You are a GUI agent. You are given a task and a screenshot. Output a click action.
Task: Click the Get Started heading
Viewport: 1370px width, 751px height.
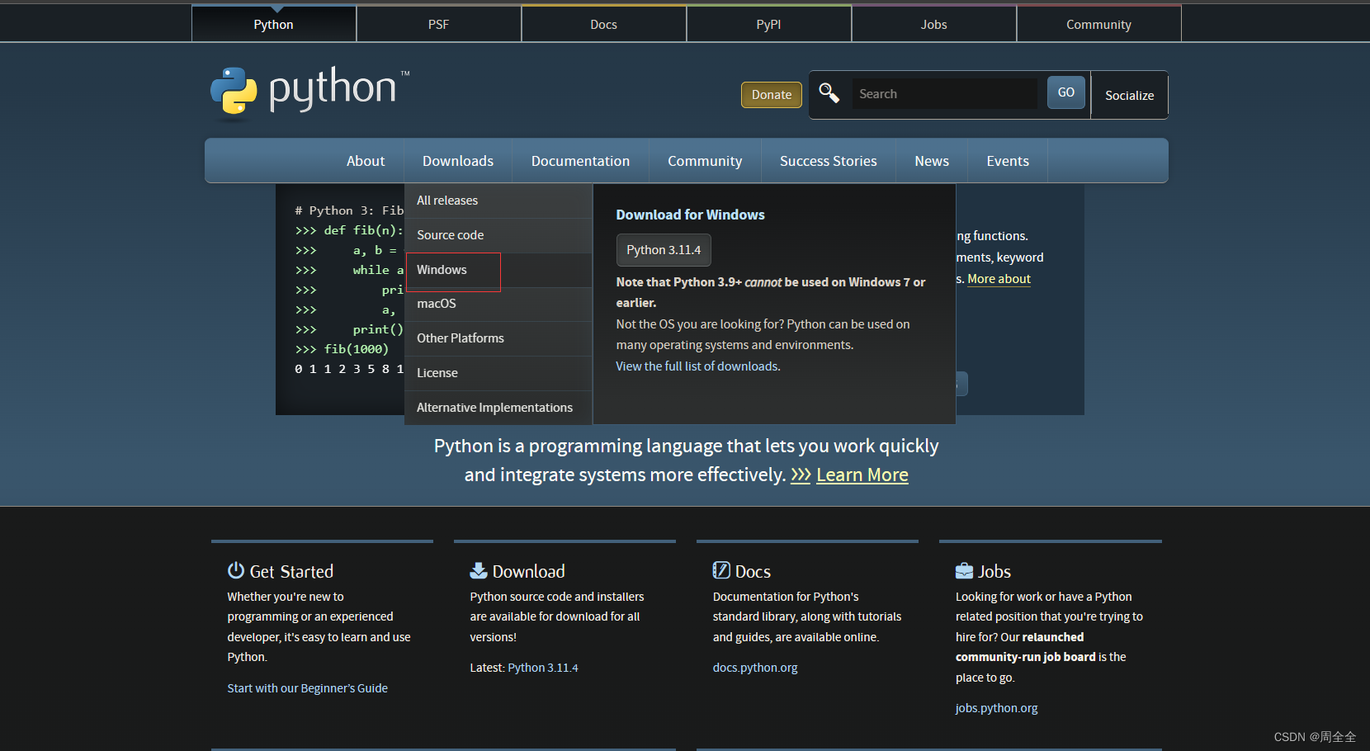click(291, 571)
